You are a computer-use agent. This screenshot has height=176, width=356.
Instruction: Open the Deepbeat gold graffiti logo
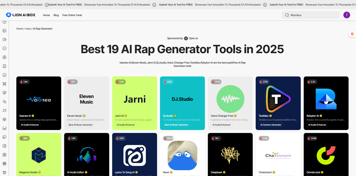click(230, 155)
